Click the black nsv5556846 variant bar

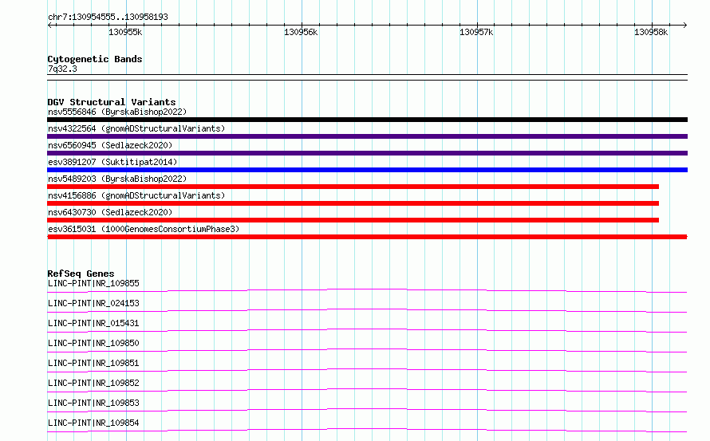tap(367, 120)
